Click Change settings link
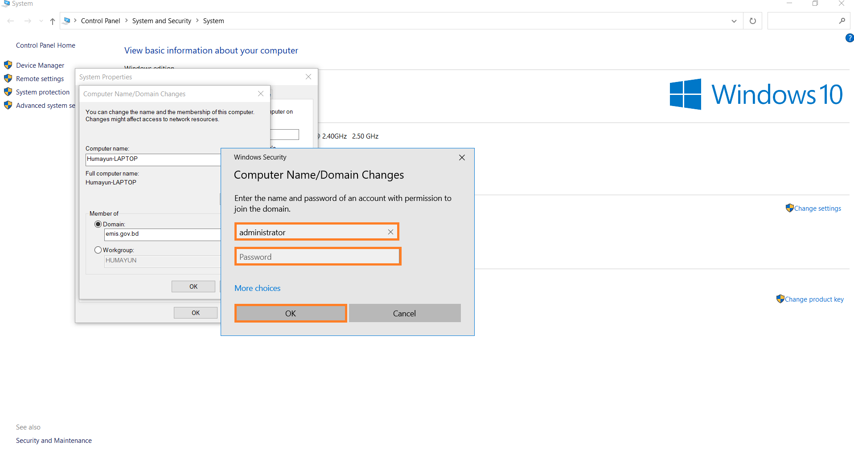The height and width of the screenshot is (454, 854). (x=817, y=209)
